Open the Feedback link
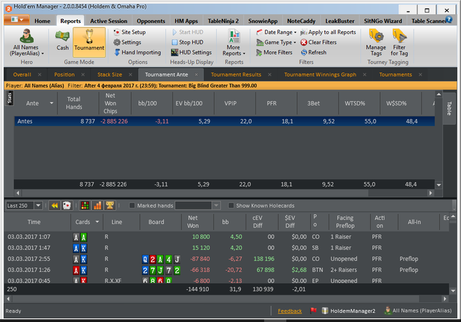Image resolution: width=461 pixels, height=322 pixels. pyautogui.click(x=290, y=311)
